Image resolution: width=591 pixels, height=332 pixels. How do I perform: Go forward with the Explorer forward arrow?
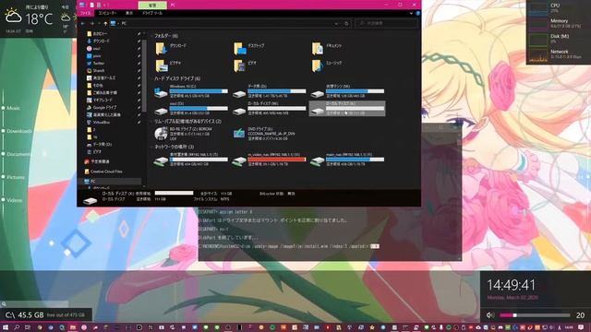coord(91,23)
